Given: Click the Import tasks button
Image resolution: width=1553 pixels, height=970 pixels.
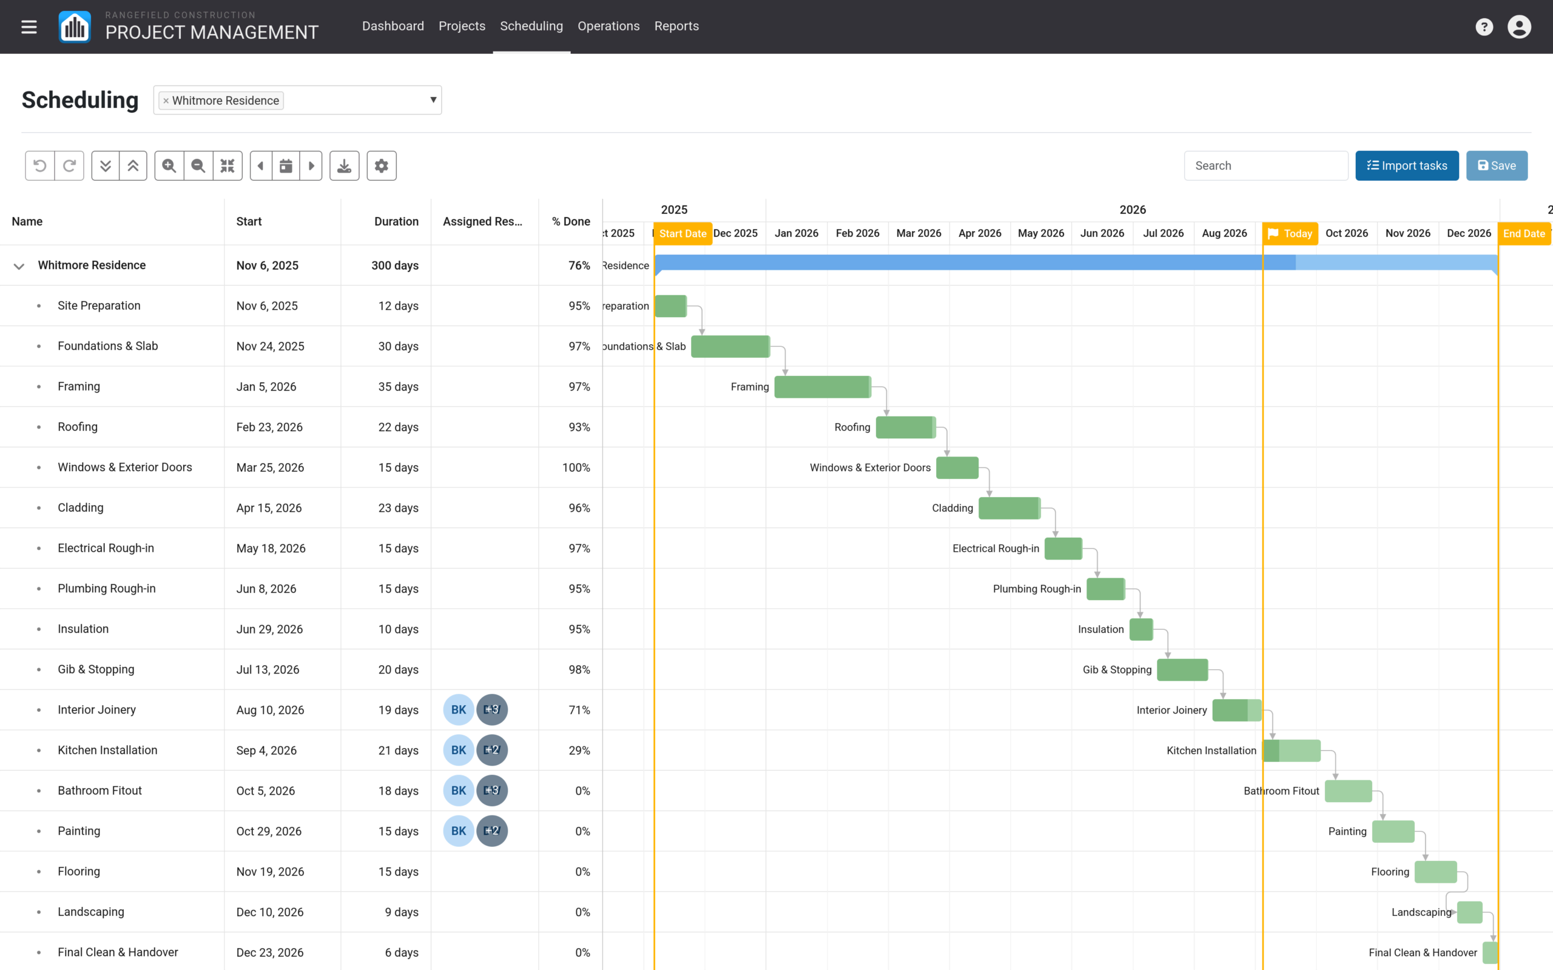Looking at the screenshot, I should click(x=1407, y=166).
